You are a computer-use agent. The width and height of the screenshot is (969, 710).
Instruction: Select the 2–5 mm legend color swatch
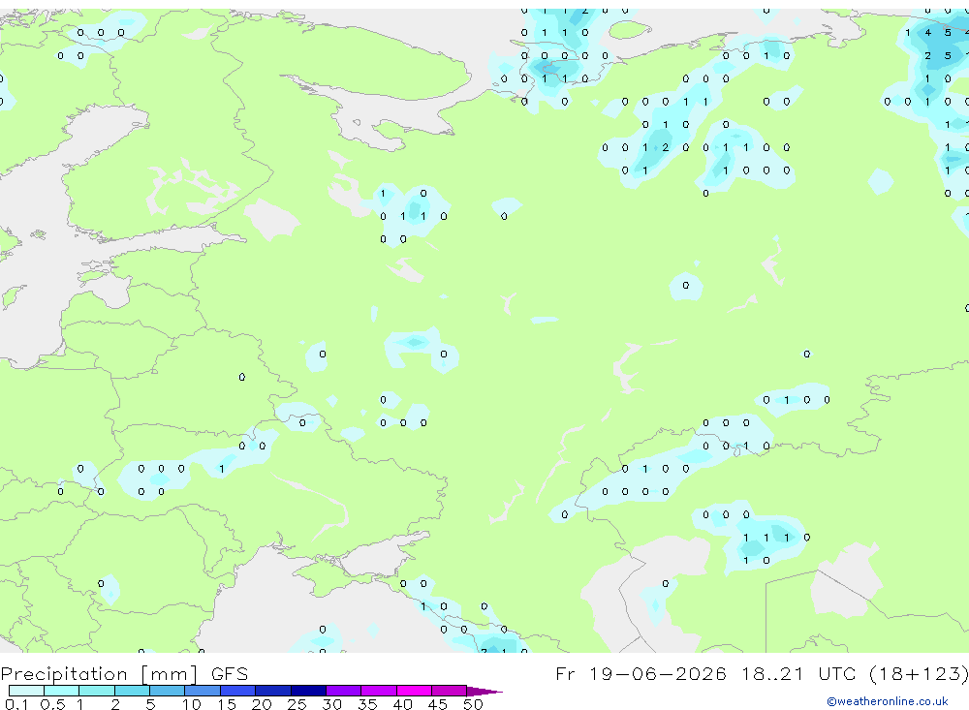(x=132, y=691)
